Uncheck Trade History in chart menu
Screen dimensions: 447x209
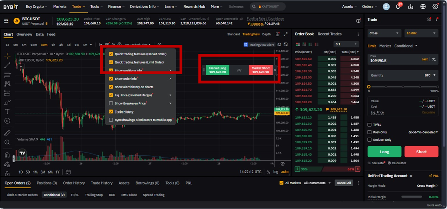tap(111, 111)
